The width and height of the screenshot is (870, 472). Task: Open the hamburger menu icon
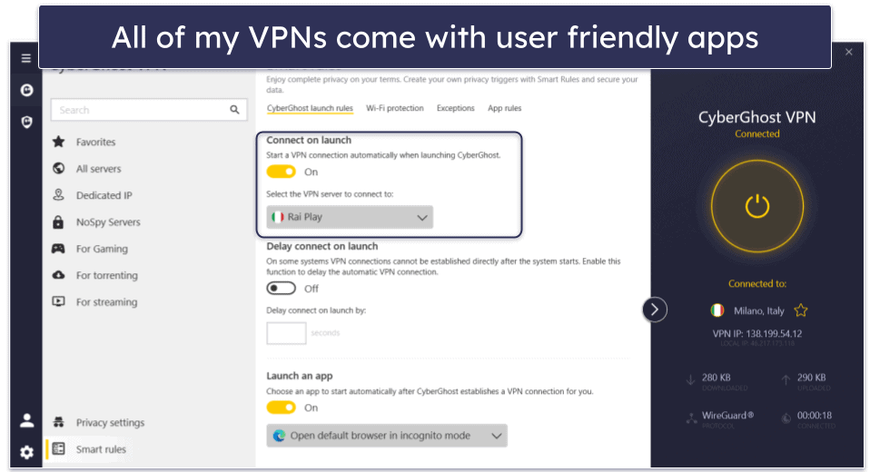tap(26, 58)
